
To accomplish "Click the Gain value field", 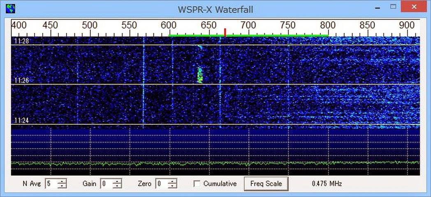I will pos(107,183).
